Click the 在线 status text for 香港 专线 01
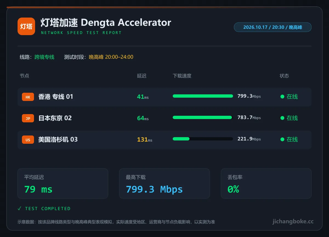The image size is (329, 237). click(x=292, y=97)
